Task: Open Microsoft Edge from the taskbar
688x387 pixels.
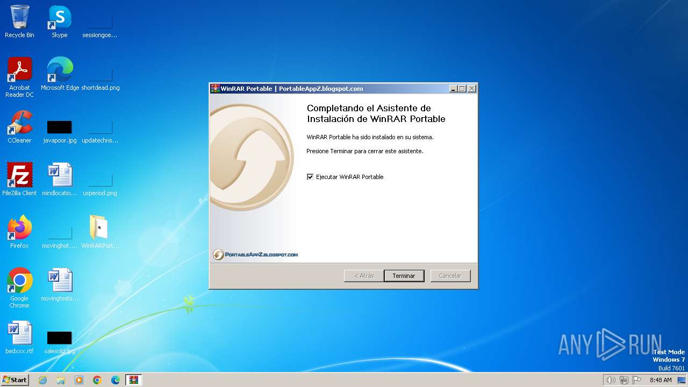Action: tap(116, 380)
